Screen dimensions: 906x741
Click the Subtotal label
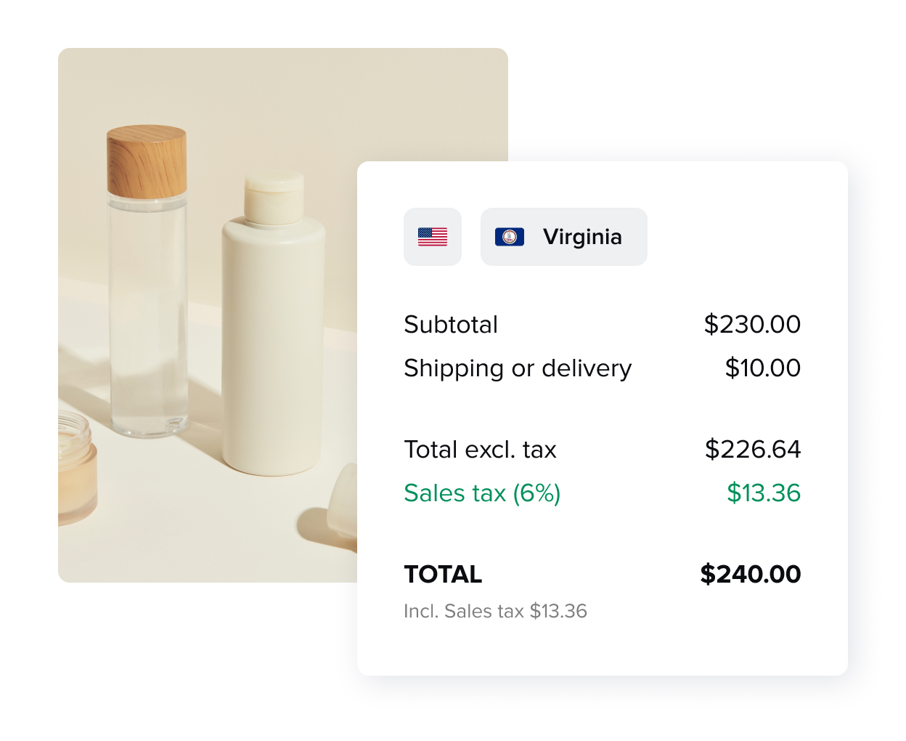(x=451, y=325)
